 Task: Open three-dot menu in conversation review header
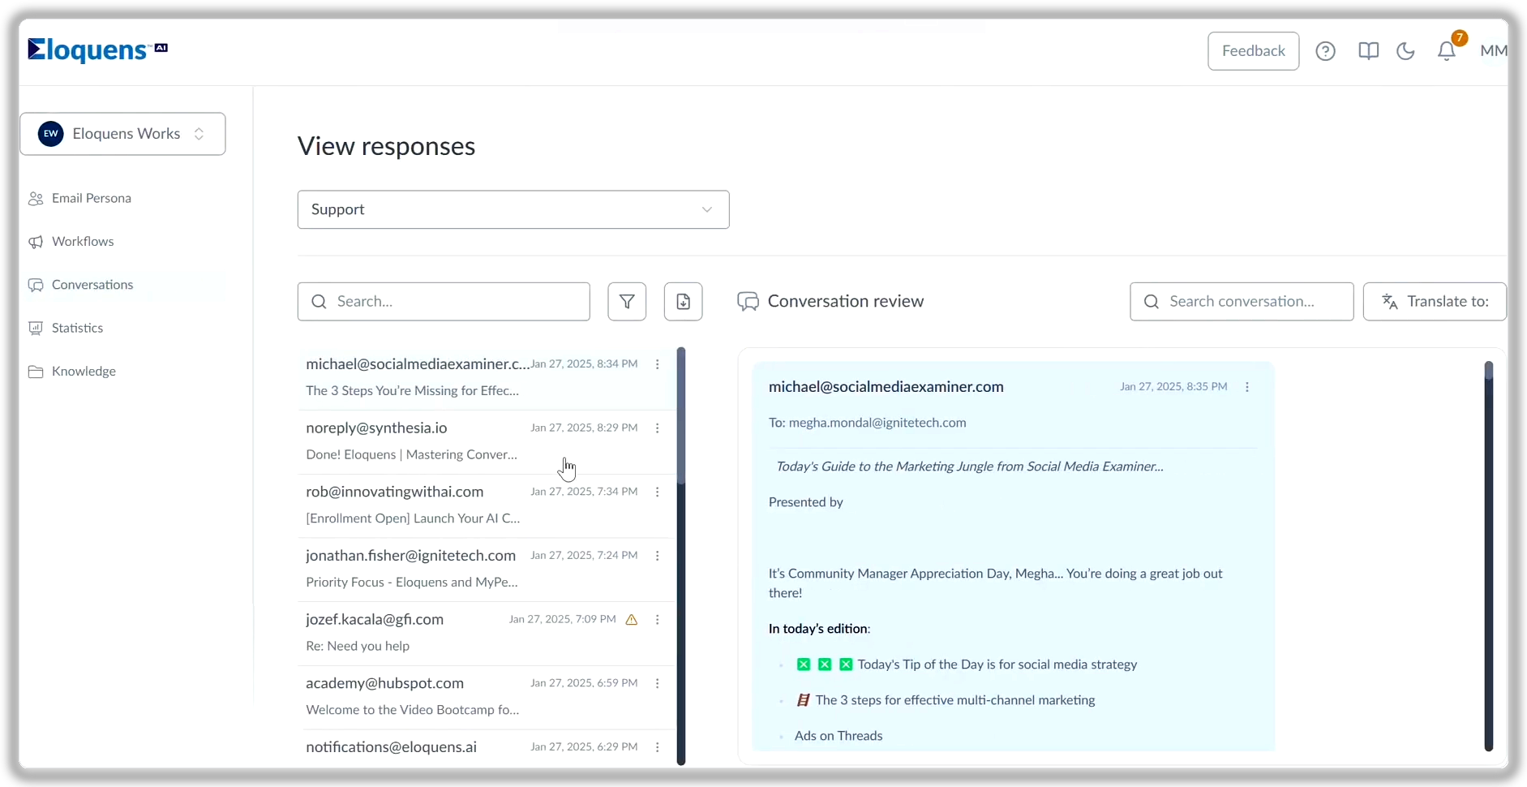[1247, 387]
